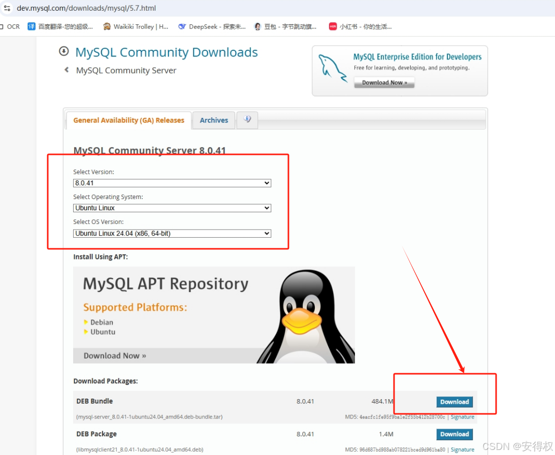
Task: Click Download button for DEB Bundle
Action: click(x=454, y=402)
